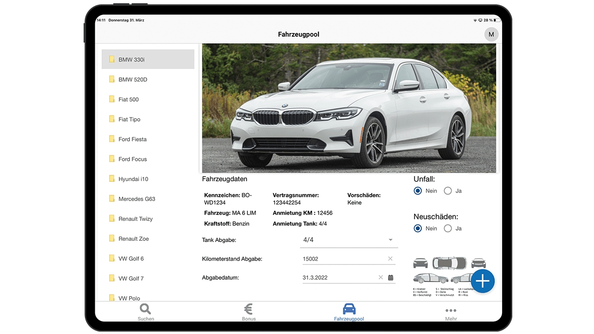Select the Renault Twizy entry

pyautogui.click(x=148, y=218)
